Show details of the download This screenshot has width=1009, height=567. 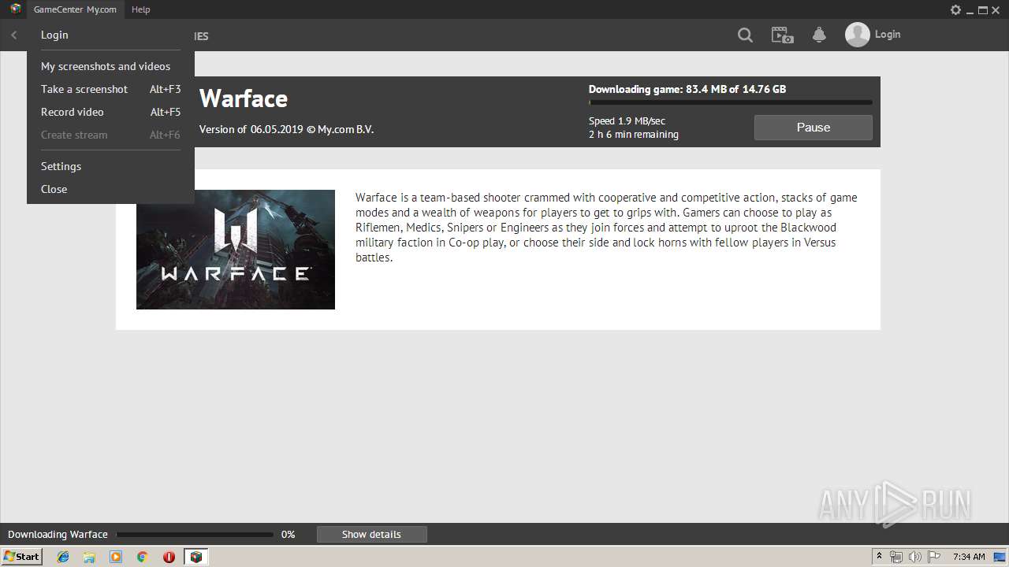[x=371, y=534]
